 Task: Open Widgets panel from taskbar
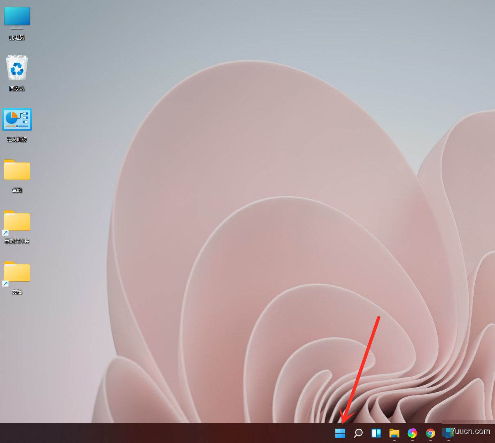pos(376,433)
